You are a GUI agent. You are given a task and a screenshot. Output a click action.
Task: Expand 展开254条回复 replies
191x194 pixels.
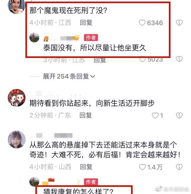pos(69,76)
